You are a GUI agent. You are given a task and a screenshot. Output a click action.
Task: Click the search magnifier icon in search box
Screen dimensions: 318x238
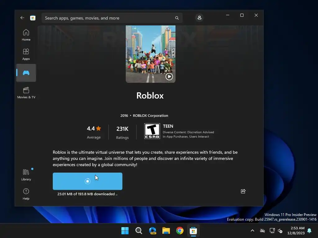pos(177,18)
